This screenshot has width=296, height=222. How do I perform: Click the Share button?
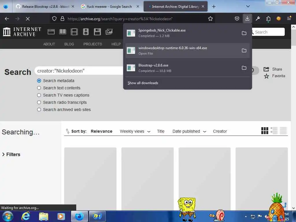(x=273, y=69)
